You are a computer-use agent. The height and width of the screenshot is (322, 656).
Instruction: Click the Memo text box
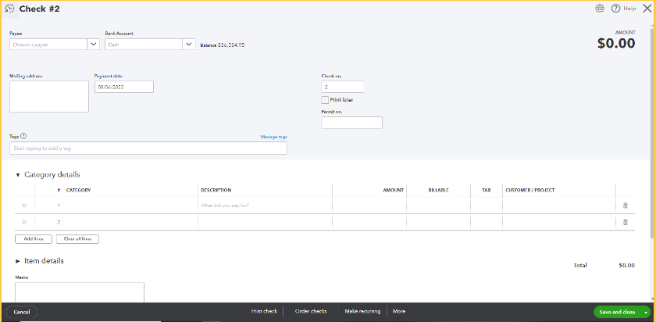[80, 292]
